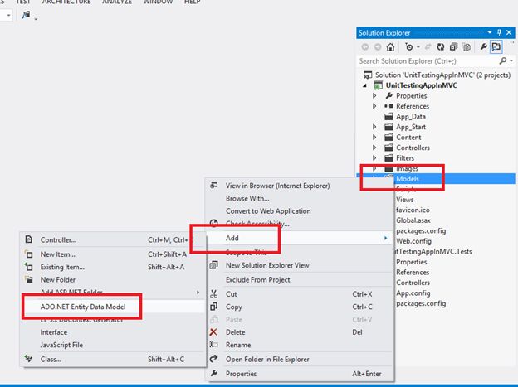Select ADO.NET Entity Data Model
The image size is (518, 387).
(83, 307)
